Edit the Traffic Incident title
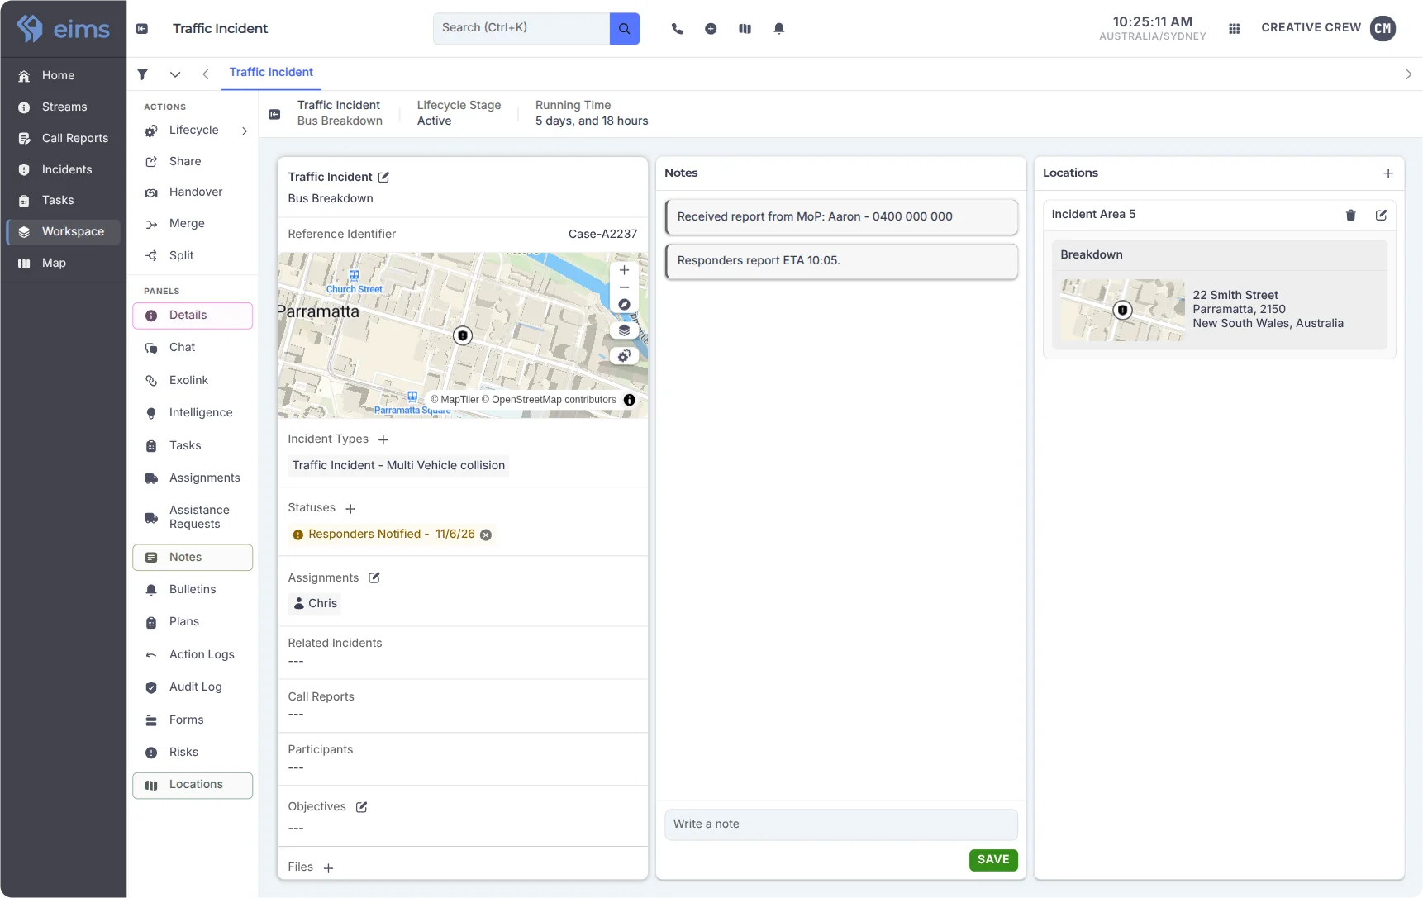The width and height of the screenshot is (1423, 898). (383, 177)
